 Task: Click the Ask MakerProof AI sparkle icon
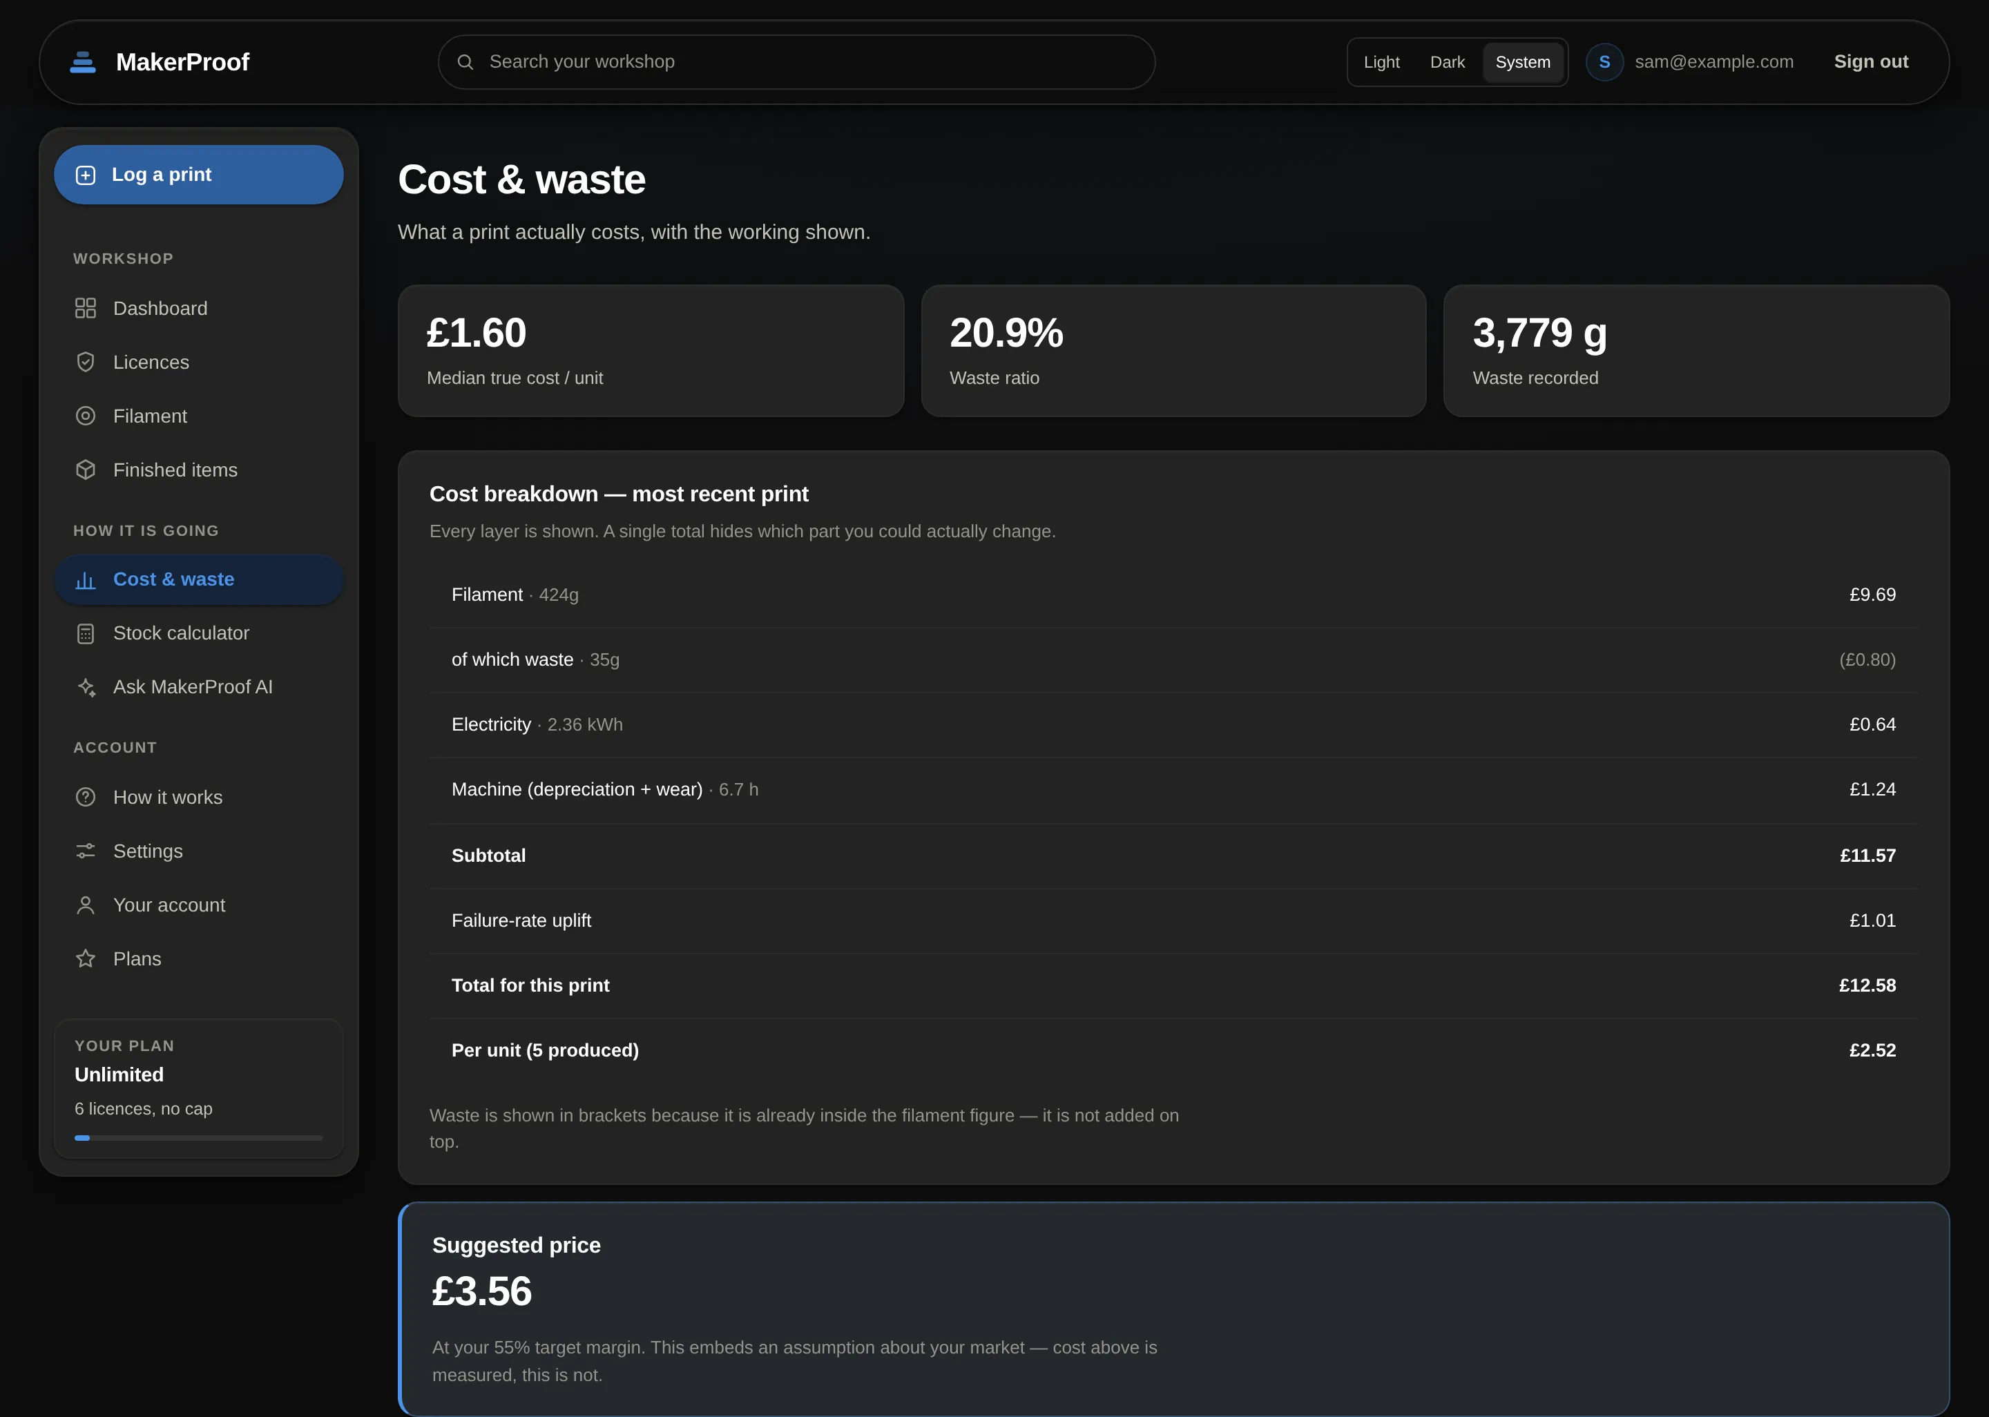[86, 688]
